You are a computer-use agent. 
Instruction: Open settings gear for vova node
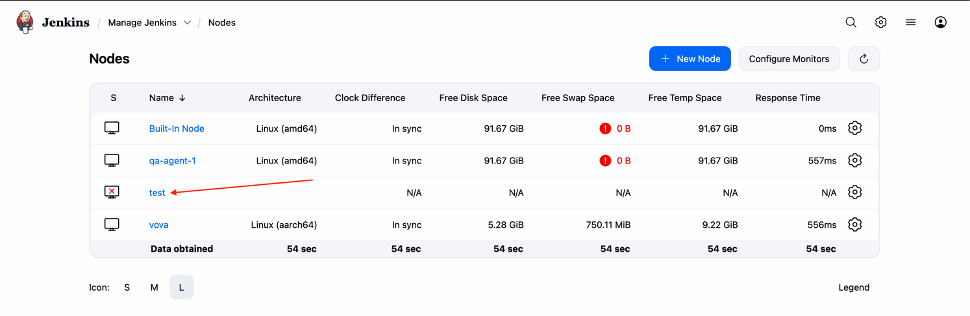[854, 225]
